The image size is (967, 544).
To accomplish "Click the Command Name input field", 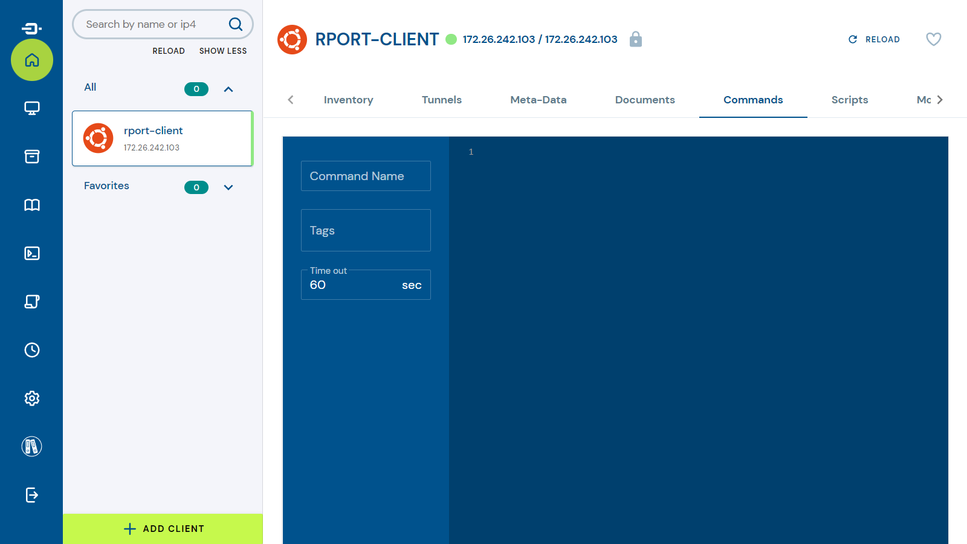I will coord(366,176).
